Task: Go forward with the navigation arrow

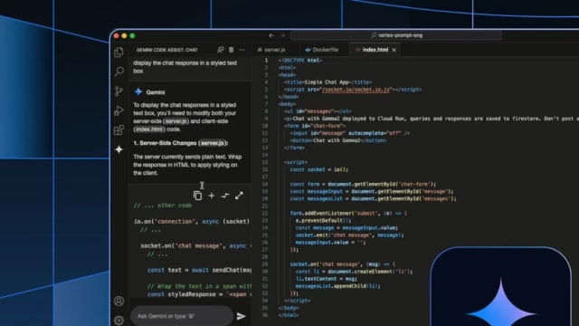Action: point(282,35)
